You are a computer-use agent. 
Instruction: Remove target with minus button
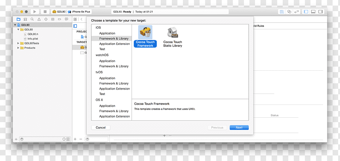click(x=81, y=139)
